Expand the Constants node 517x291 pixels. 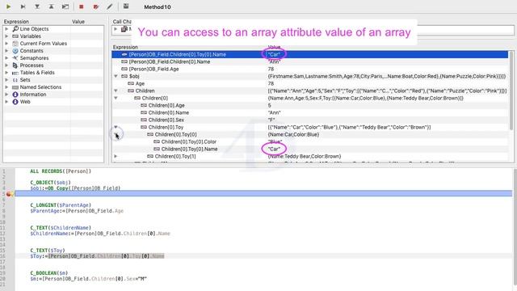[x=6, y=51]
